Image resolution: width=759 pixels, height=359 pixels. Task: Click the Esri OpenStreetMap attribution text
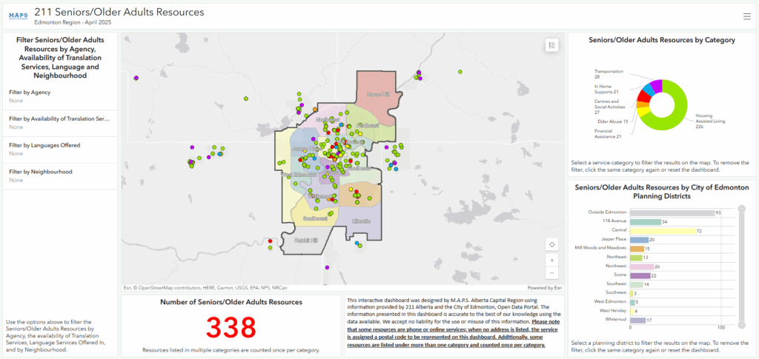point(205,288)
